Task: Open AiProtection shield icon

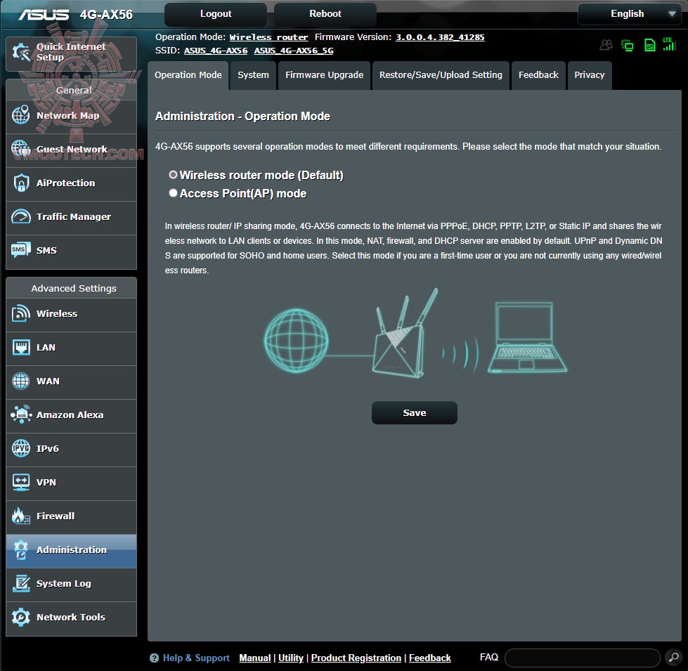Action: click(x=20, y=183)
